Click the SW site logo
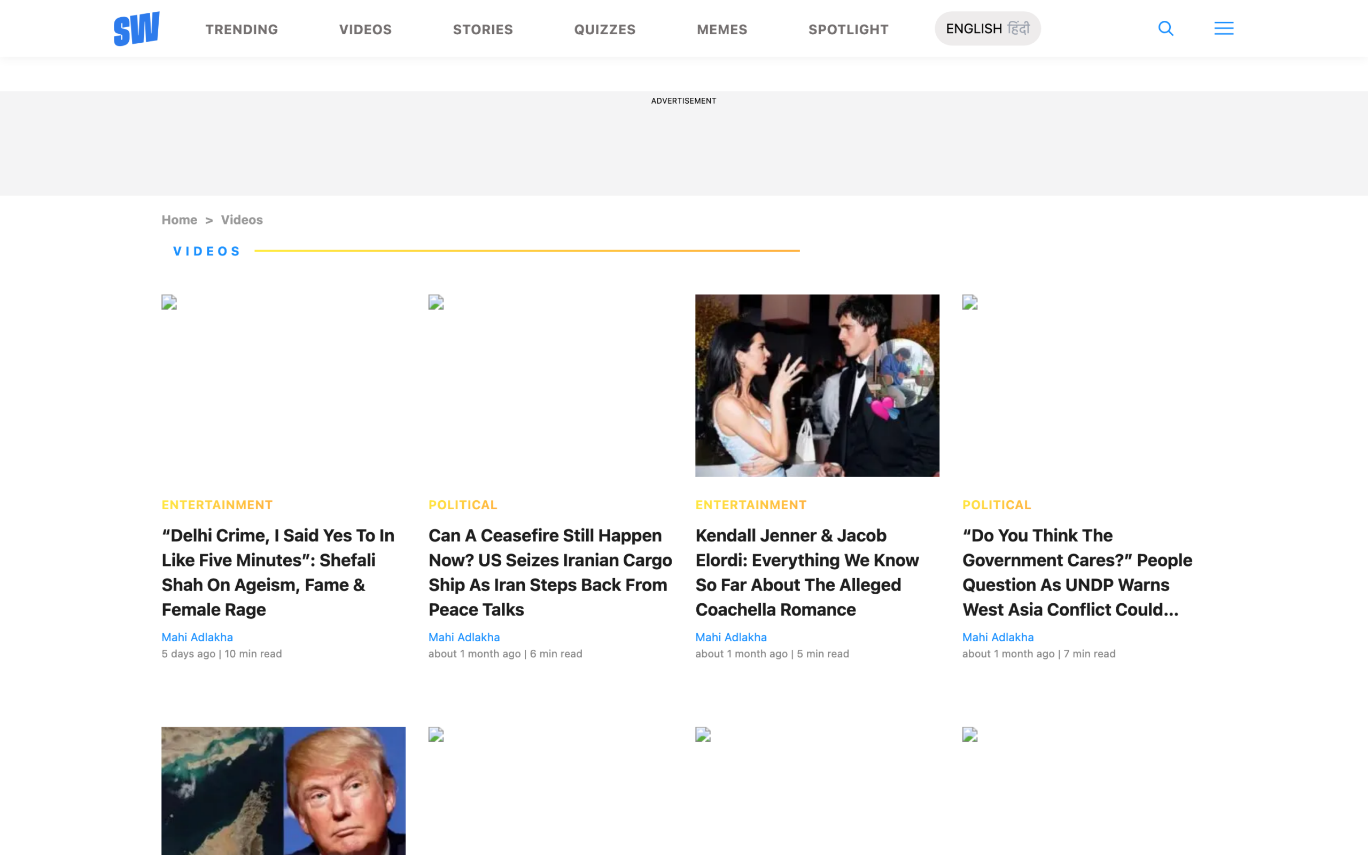The height and width of the screenshot is (855, 1368). [x=136, y=28]
